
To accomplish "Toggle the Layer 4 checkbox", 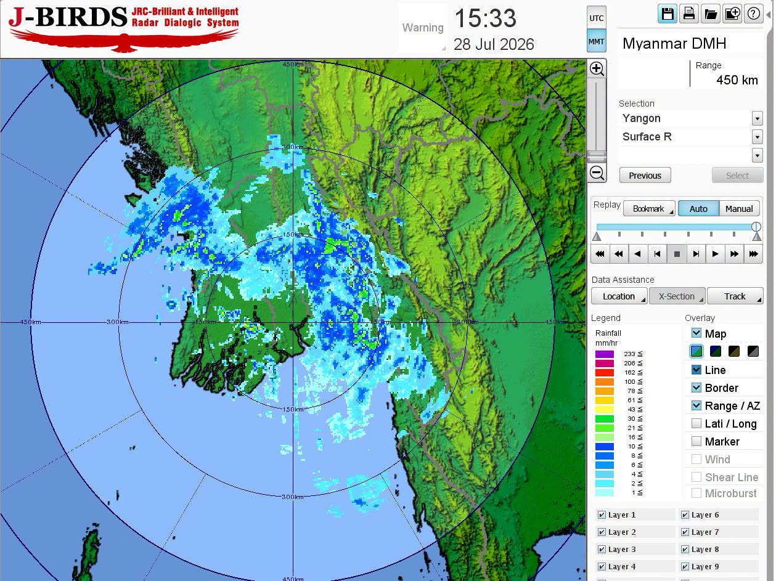I will click(x=602, y=566).
